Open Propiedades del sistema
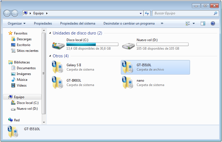Viewport: 222px width, 142px height. [78, 23]
